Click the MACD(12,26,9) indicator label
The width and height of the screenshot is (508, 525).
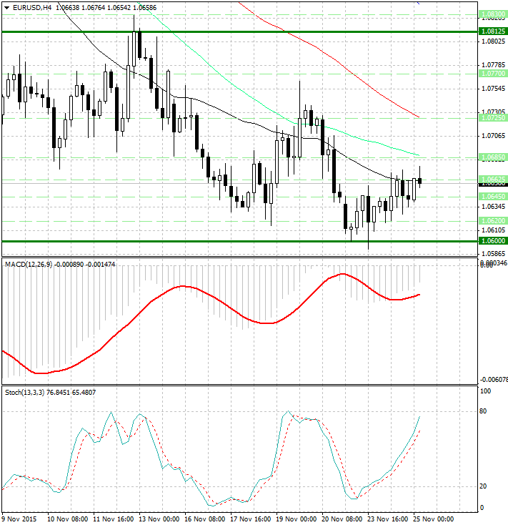[29, 265]
